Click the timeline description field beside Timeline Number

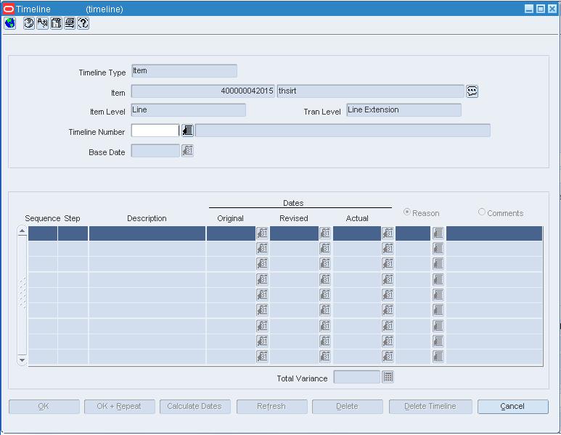pos(343,130)
